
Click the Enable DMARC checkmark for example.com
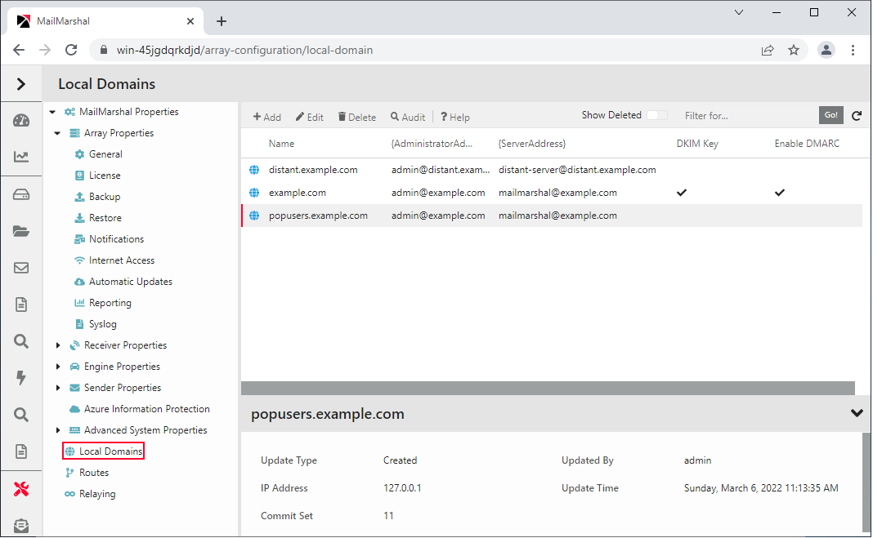click(x=779, y=192)
